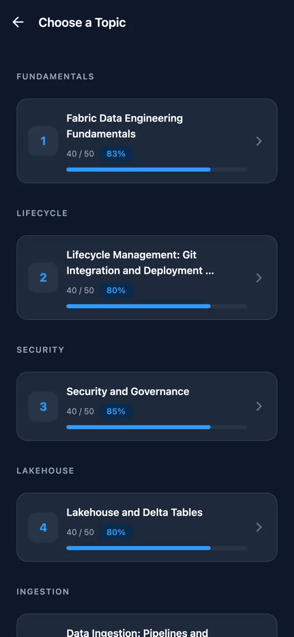
Task: Tap the back arrow icon
Action: [18, 22]
